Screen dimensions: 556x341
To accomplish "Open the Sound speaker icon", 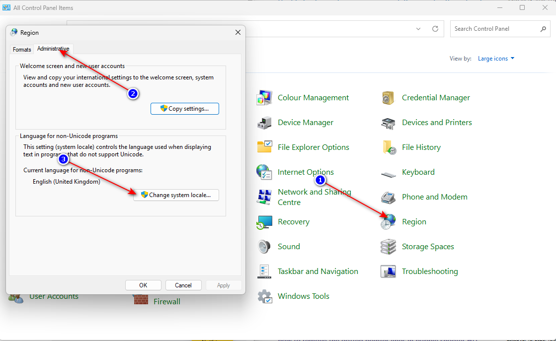I will tap(264, 247).
